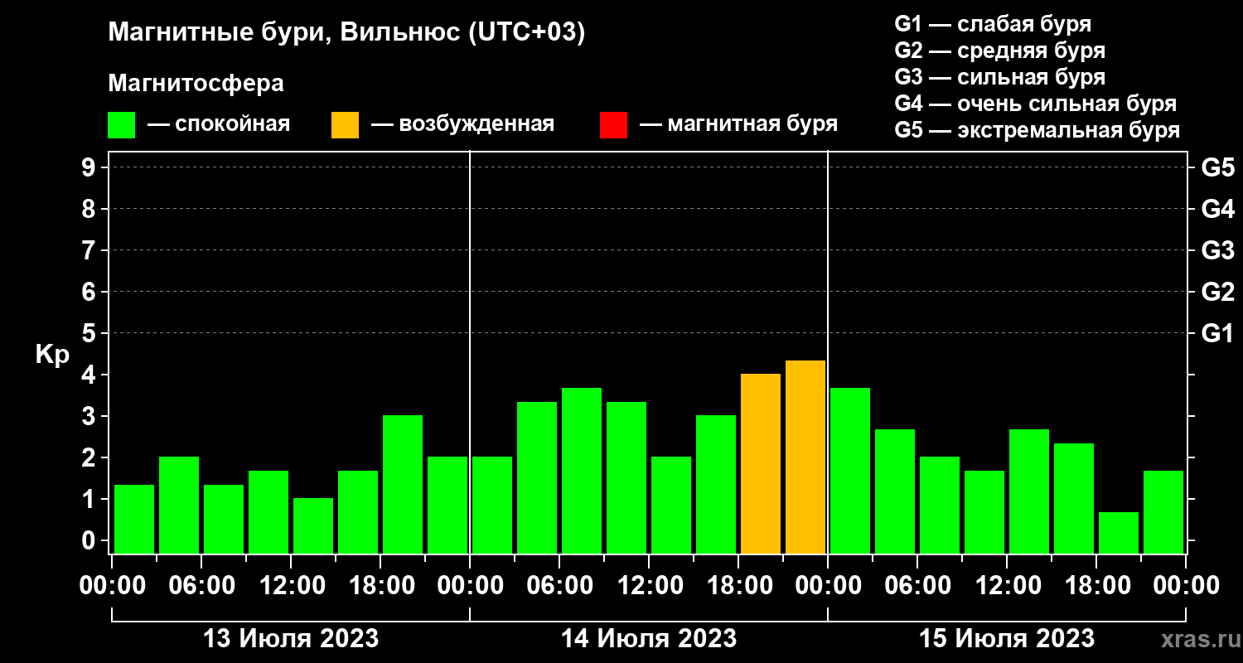The height and width of the screenshot is (663, 1243).
Task: Click legend text 'G5 — экстремальная буря'
Action: 1037,131
